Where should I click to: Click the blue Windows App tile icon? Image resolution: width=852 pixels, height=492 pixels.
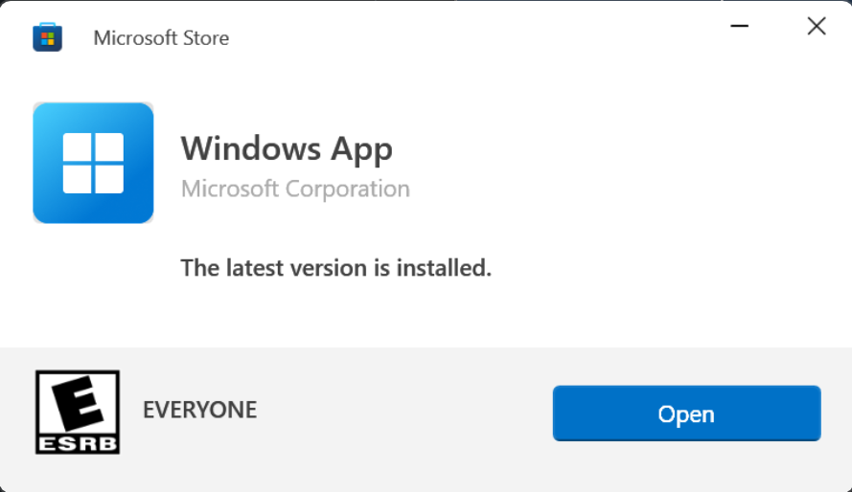coord(93,163)
